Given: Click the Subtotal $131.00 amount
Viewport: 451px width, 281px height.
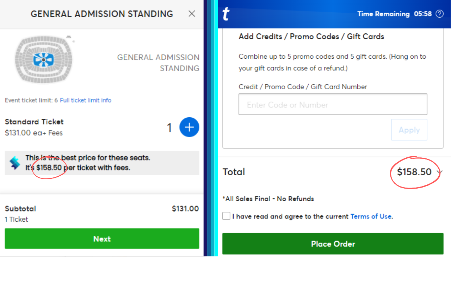Looking at the screenshot, I should tap(185, 209).
